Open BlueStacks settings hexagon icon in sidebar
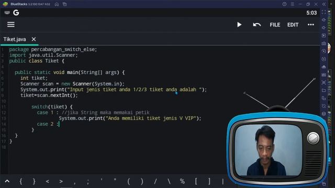This screenshot has height=188, width=335. [323, 114]
